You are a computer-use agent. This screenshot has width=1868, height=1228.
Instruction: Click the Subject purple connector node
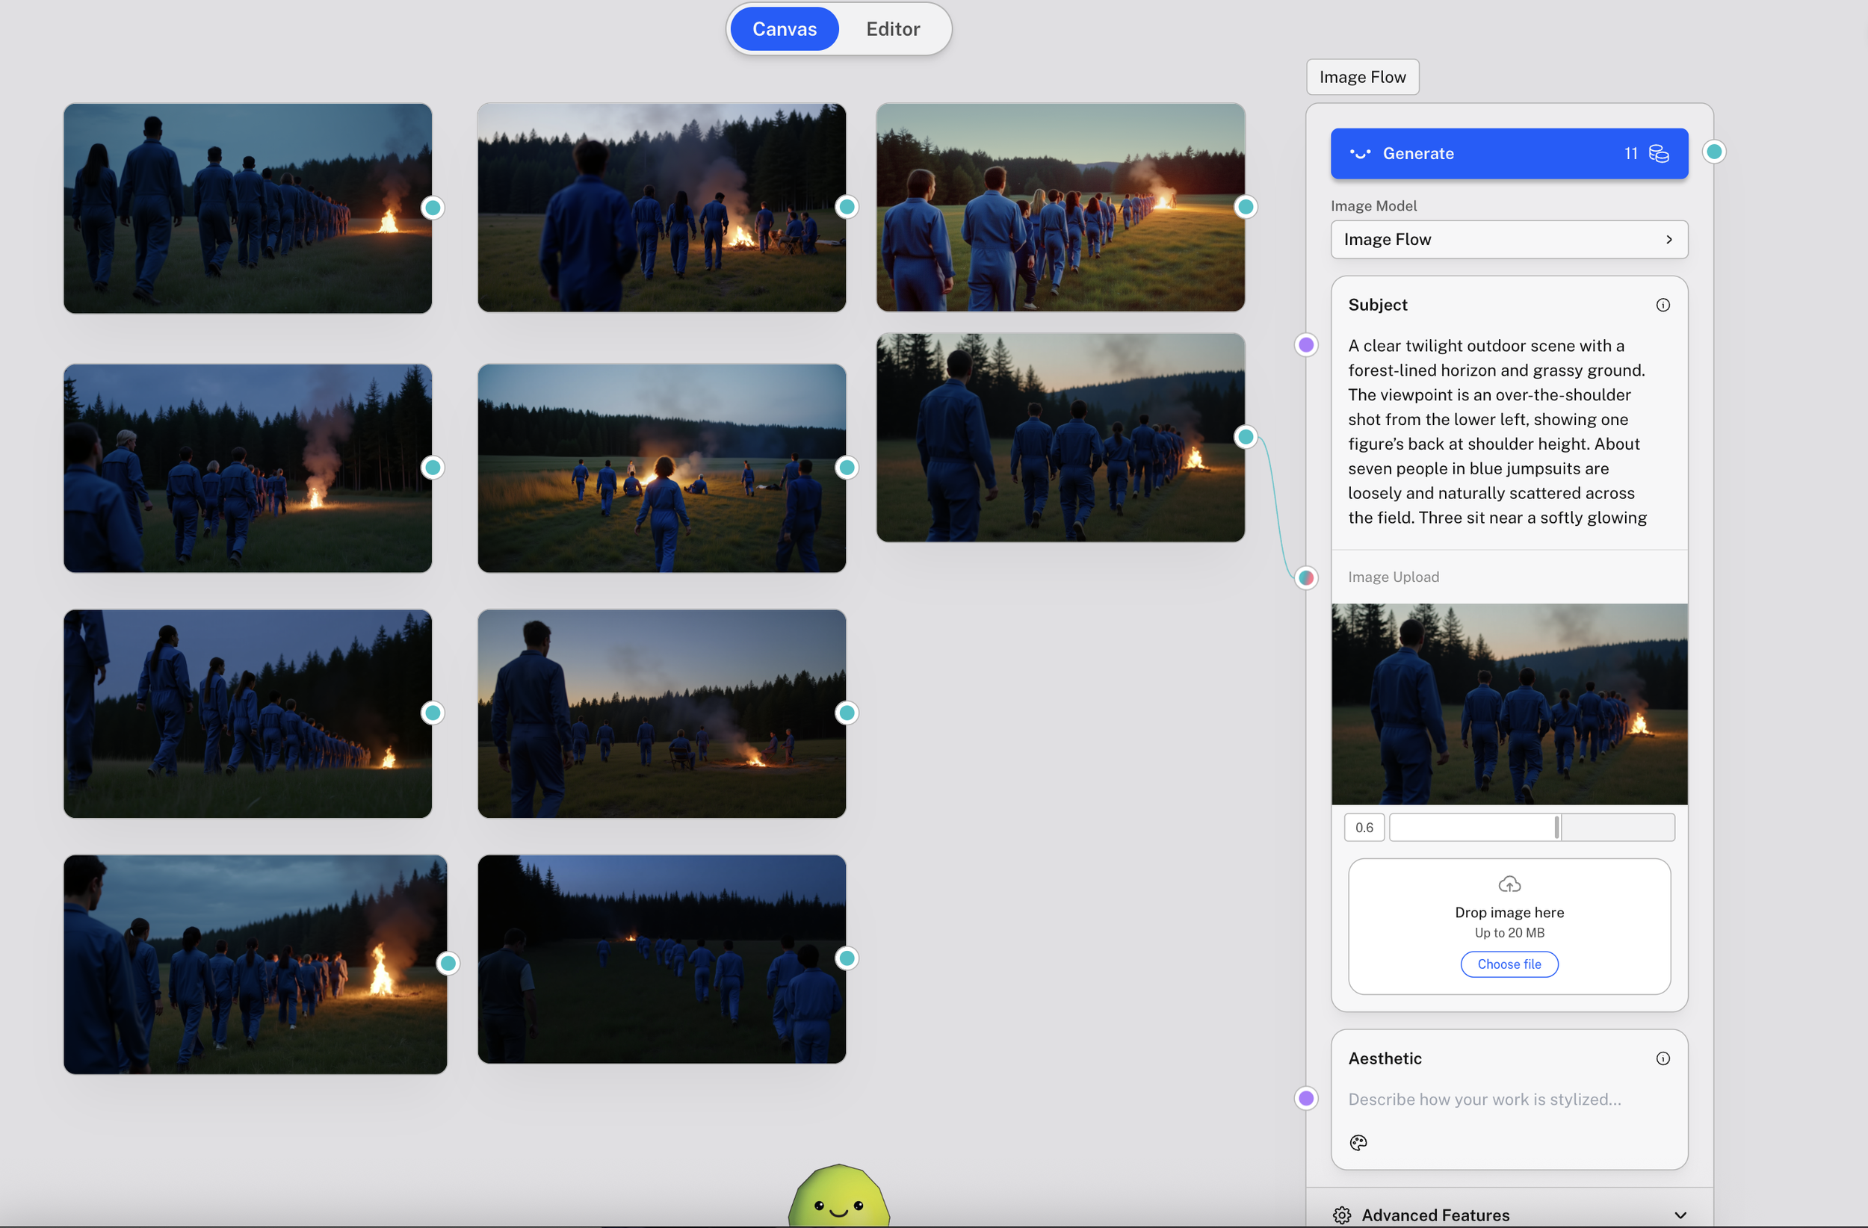coord(1306,344)
